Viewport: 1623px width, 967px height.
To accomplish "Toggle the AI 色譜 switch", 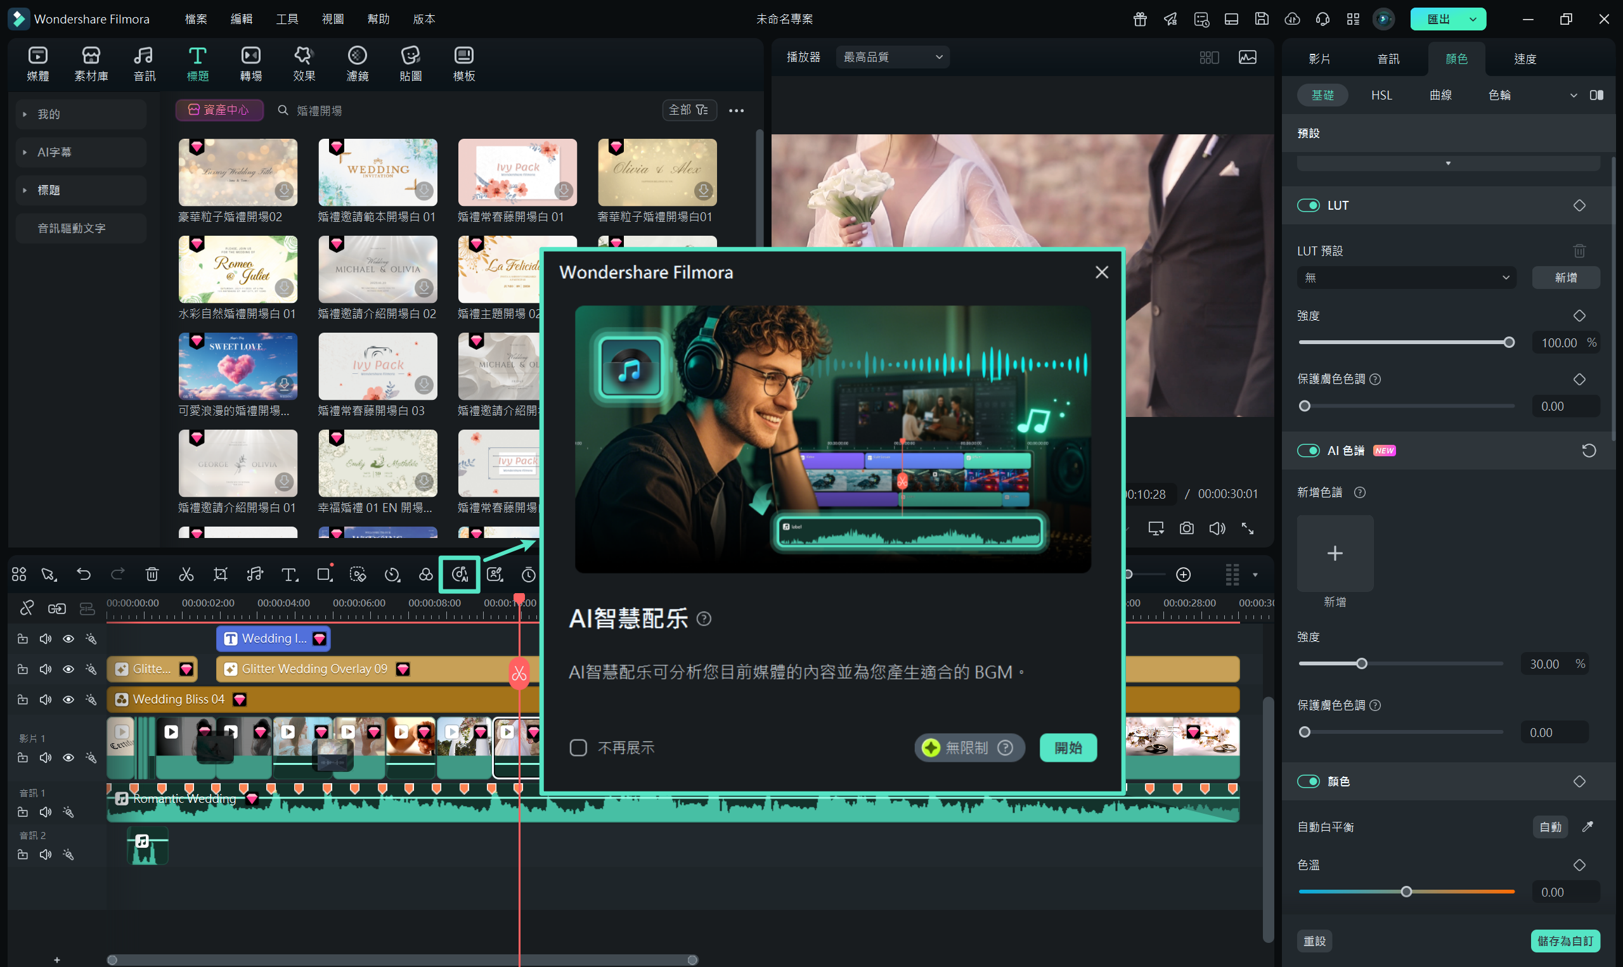I will coord(1308,451).
